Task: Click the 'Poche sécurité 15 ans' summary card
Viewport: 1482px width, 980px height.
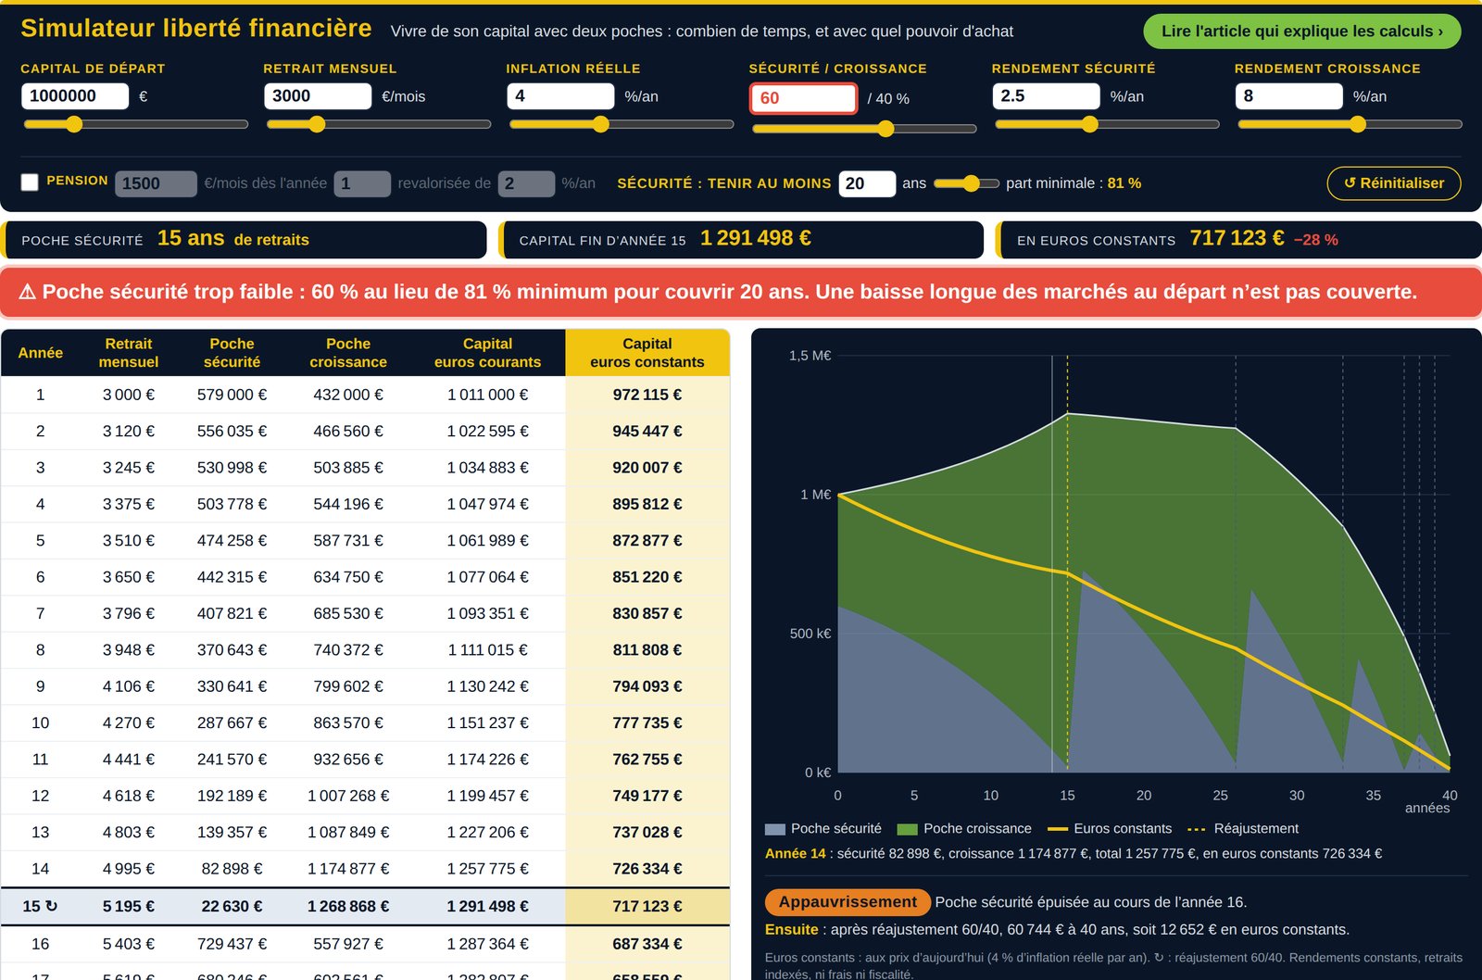Action: [244, 239]
